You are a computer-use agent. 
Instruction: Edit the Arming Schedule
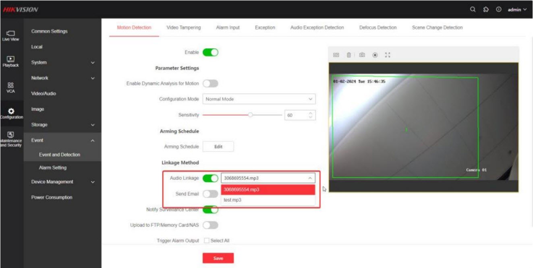[x=218, y=147]
